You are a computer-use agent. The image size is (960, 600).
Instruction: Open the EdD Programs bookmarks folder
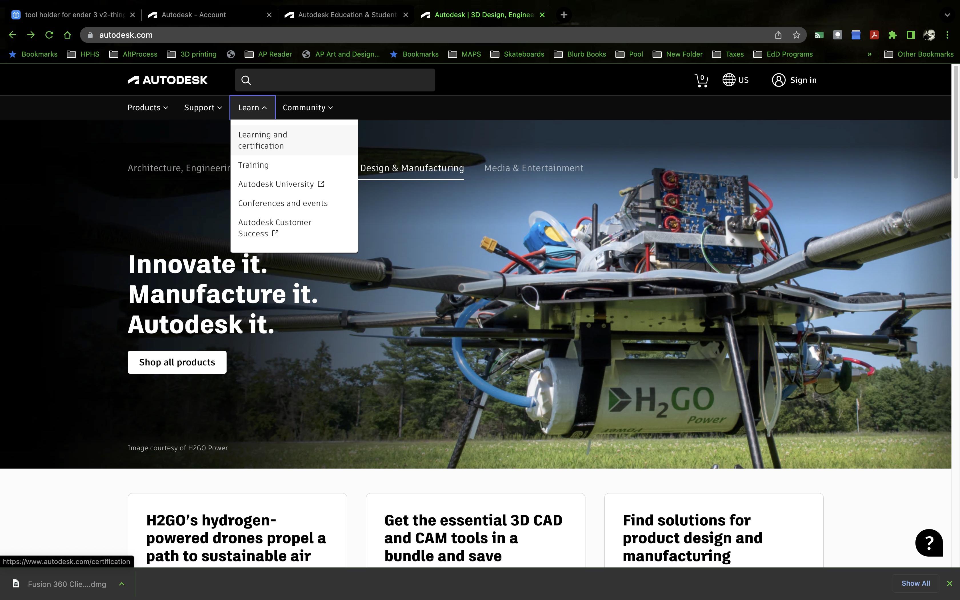click(783, 54)
